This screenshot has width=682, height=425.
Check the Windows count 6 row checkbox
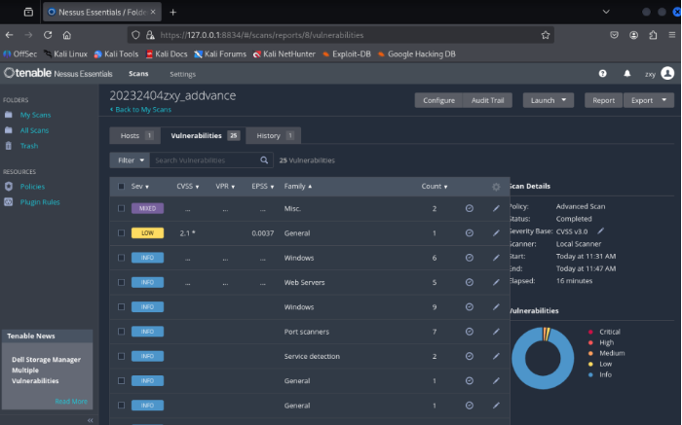click(x=121, y=258)
